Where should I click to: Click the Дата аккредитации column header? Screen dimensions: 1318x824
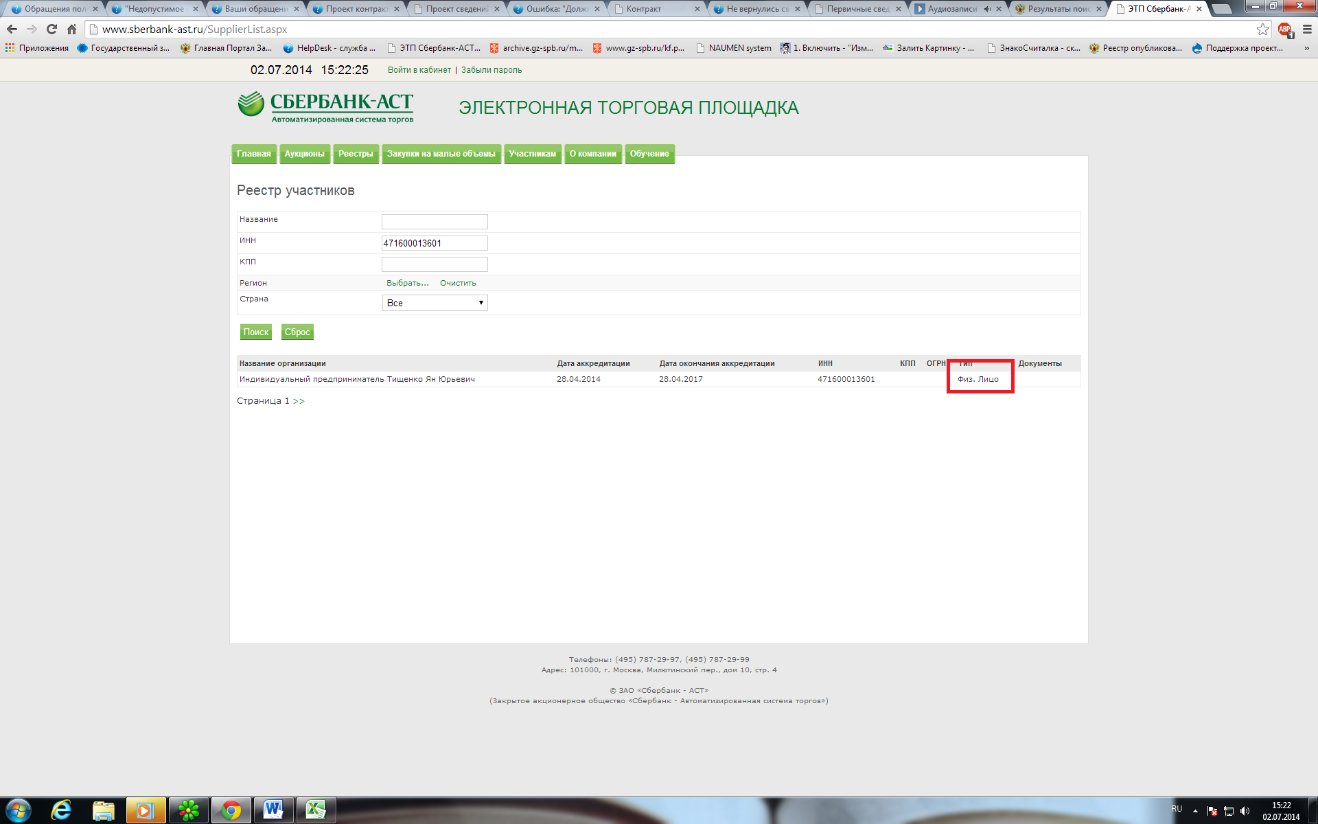593,363
